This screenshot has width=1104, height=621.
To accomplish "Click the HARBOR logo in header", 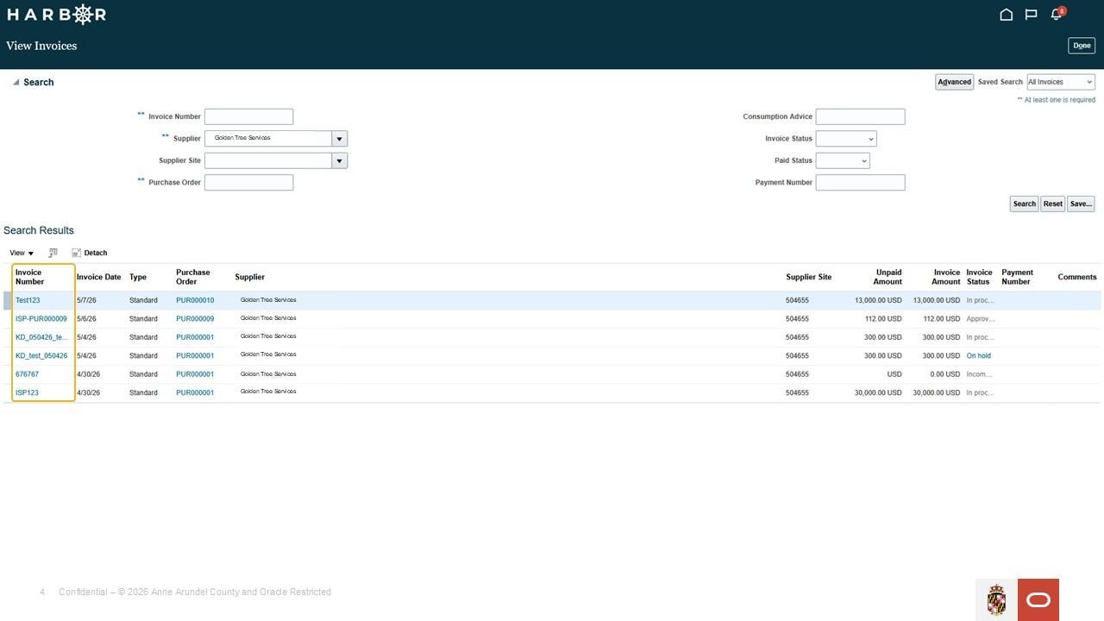I will tap(57, 15).
